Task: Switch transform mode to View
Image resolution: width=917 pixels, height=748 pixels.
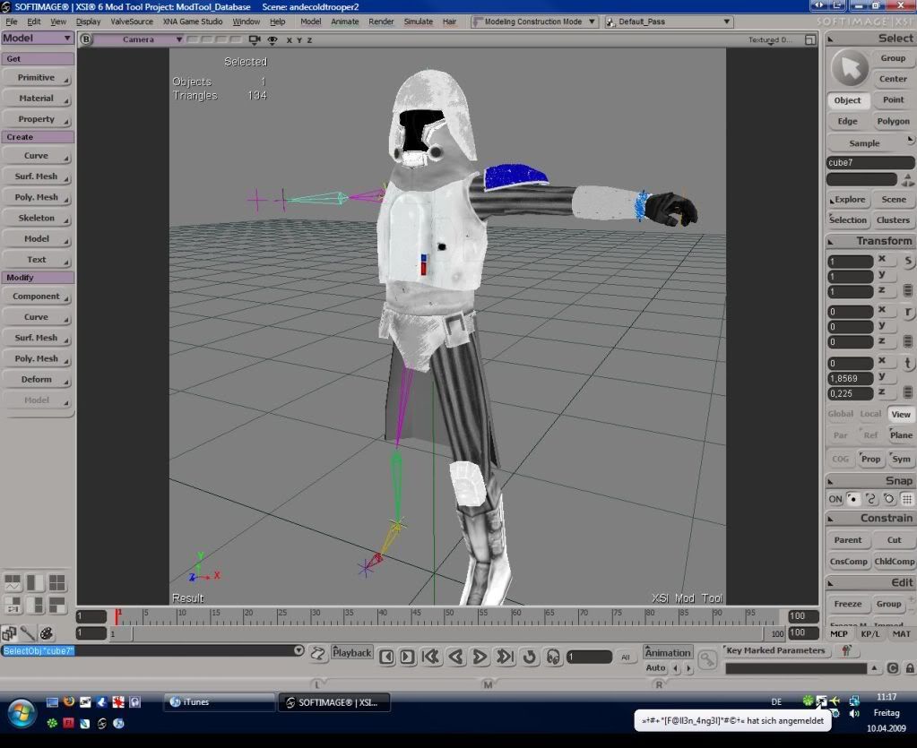Action: [901, 415]
